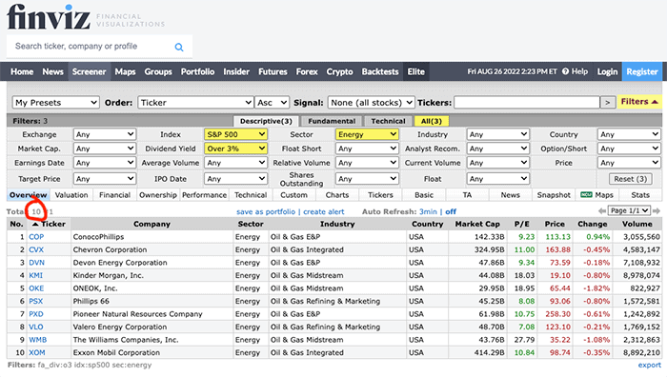Open the Exchange filter dropdown
Image resolution: width=667 pixels, height=377 pixels.
click(x=105, y=134)
